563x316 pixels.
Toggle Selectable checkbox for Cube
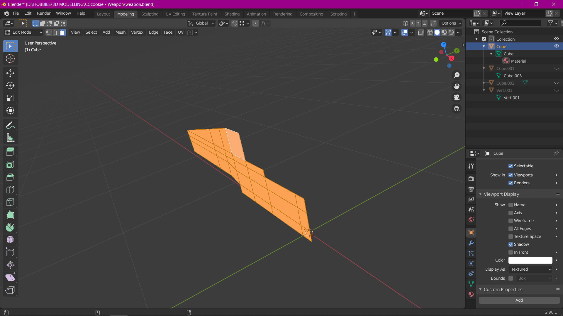(x=511, y=166)
